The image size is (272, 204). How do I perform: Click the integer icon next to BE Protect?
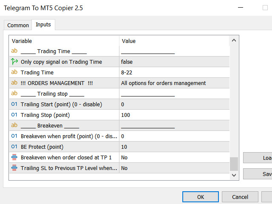click(14, 147)
